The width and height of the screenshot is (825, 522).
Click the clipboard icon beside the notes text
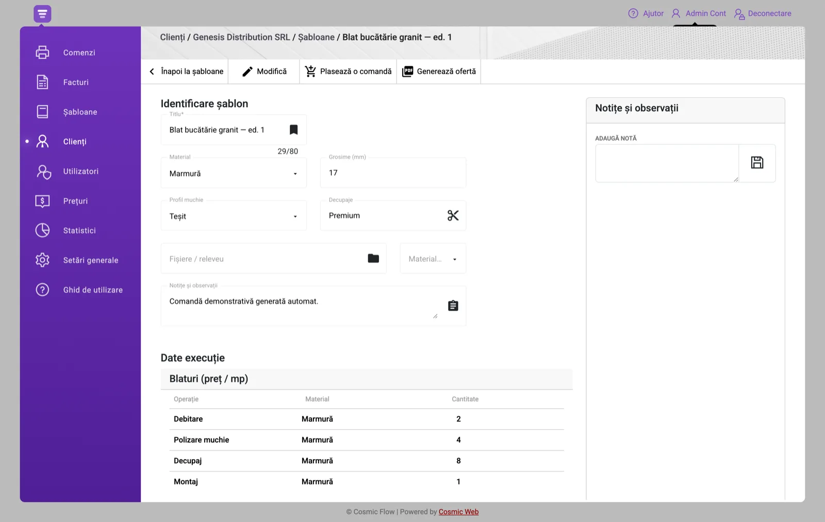(453, 306)
